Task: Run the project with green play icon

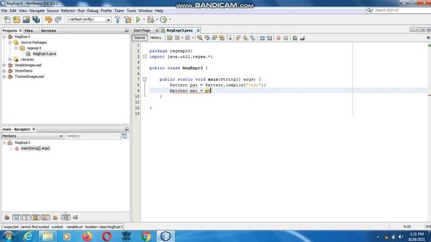Action: [138, 19]
